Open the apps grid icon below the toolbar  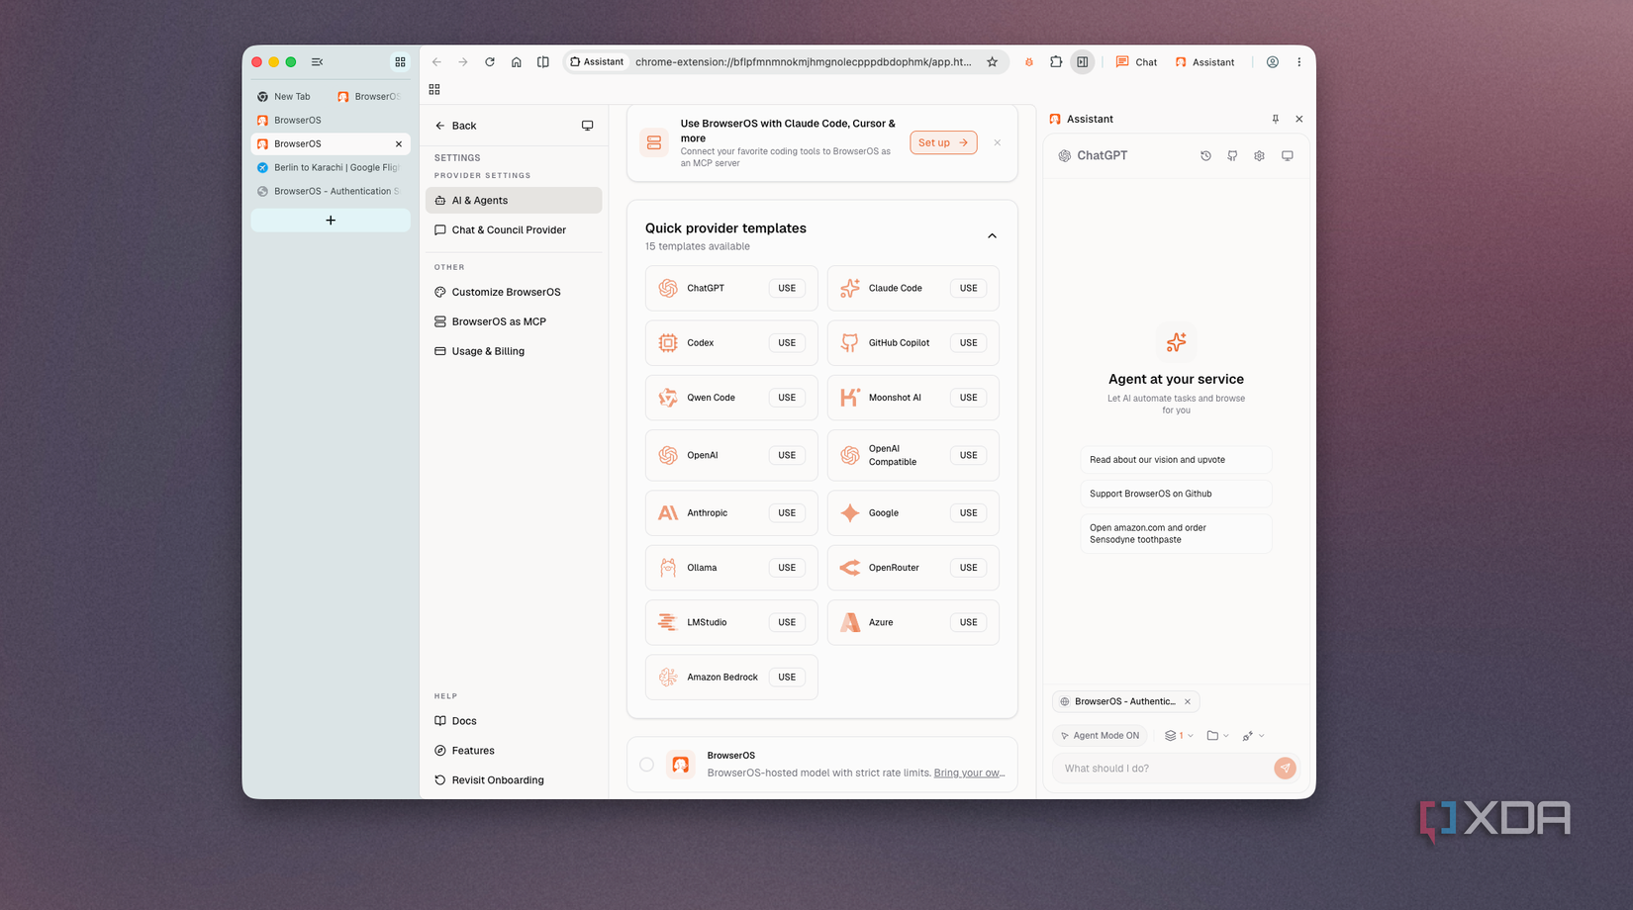[x=434, y=89]
